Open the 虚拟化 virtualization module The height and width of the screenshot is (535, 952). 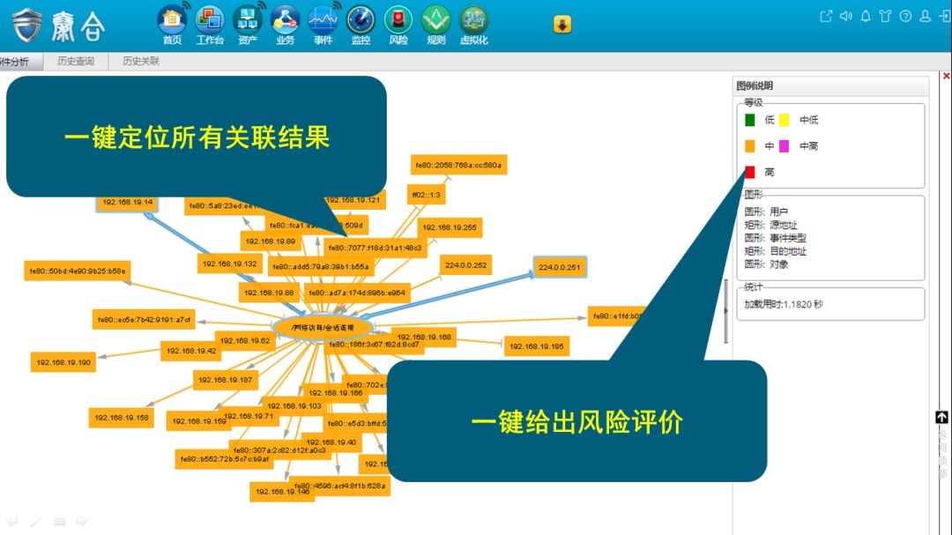pyautogui.click(x=473, y=22)
